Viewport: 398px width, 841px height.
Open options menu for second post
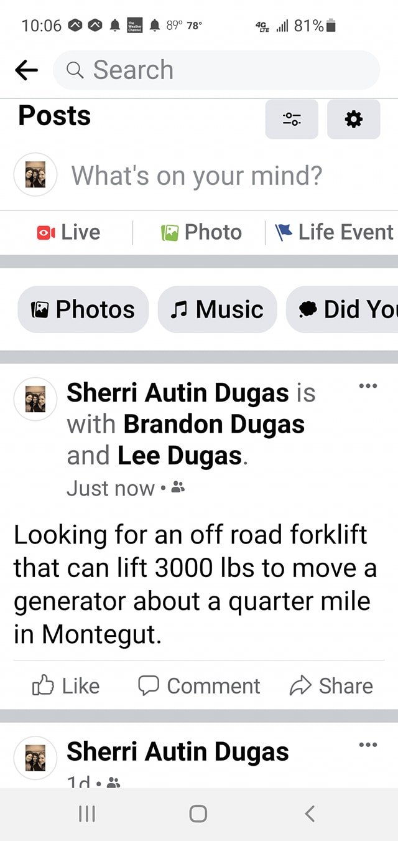(x=368, y=745)
